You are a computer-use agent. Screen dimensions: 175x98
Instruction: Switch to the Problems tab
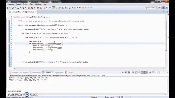point(14,72)
